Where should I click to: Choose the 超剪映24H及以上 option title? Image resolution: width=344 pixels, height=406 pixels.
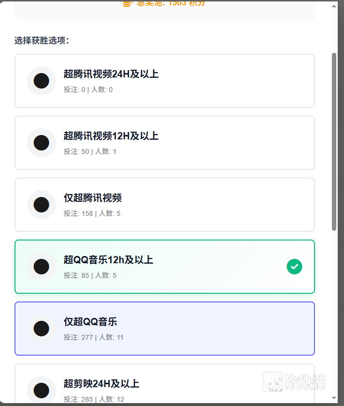101,384
